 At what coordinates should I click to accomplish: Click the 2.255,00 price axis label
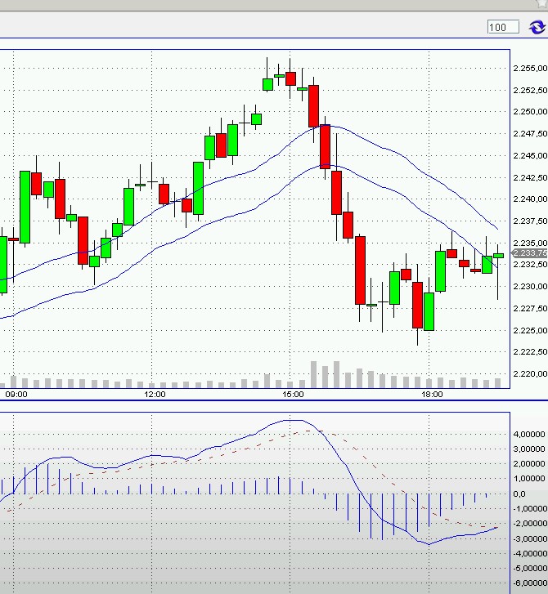[x=530, y=68]
